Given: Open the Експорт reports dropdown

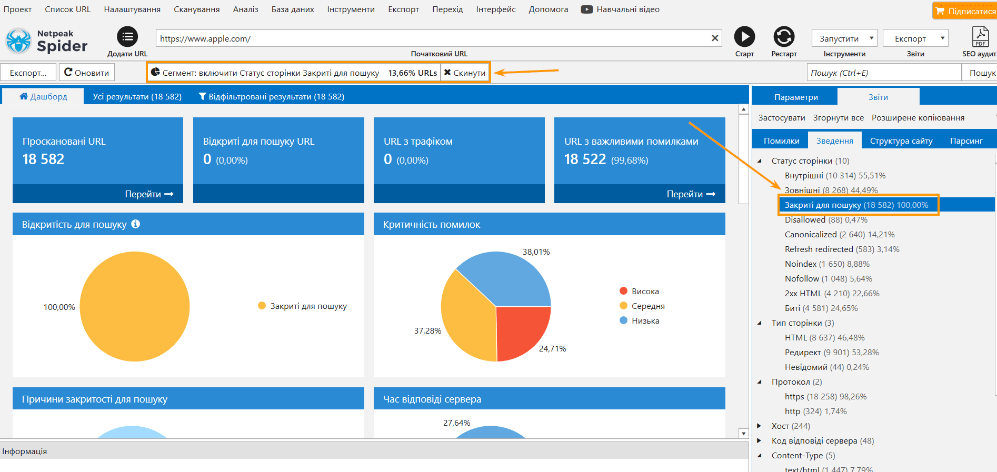Looking at the screenshot, I should click(x=915, y=38).
